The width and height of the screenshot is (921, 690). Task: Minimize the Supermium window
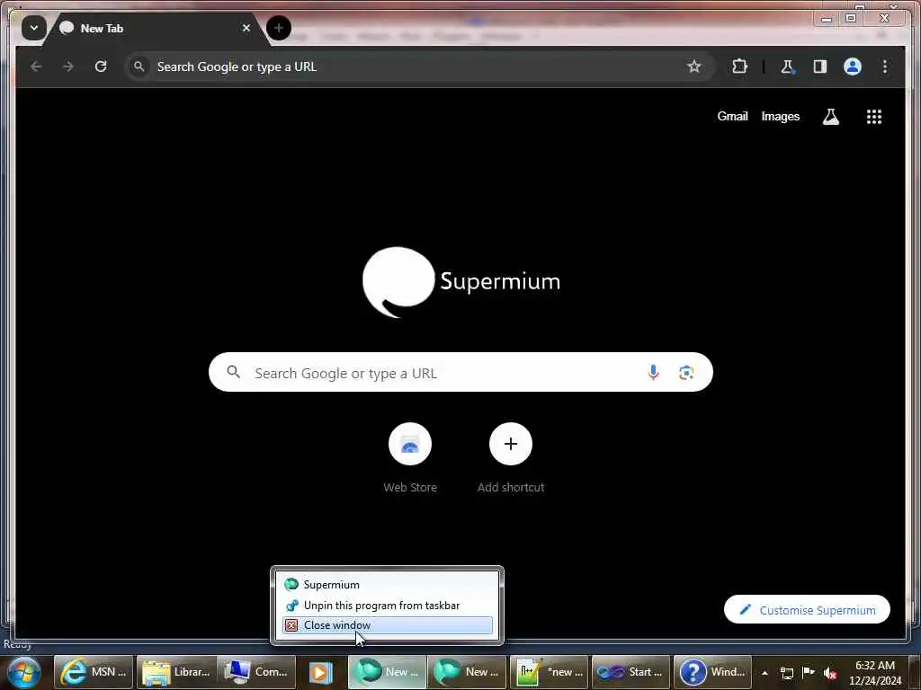(x=827, y=19)
